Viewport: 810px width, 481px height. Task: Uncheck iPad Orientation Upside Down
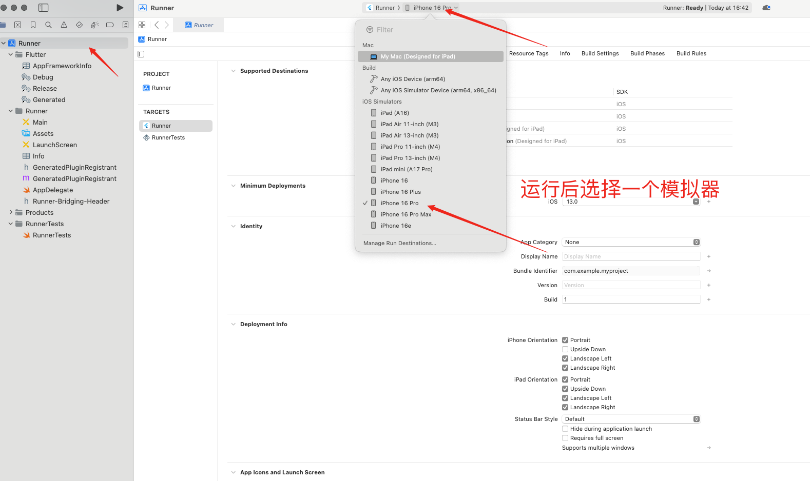(x=565, y=389)
